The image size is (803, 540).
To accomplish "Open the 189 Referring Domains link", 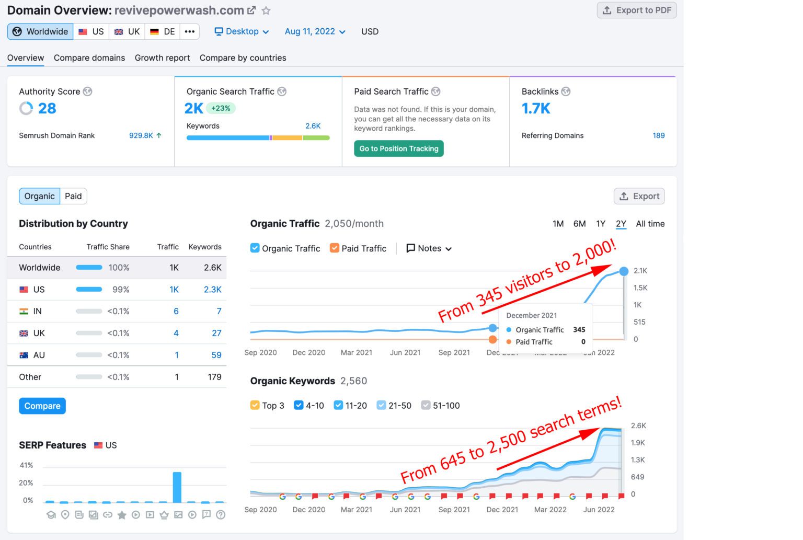I will pos(659,135).
